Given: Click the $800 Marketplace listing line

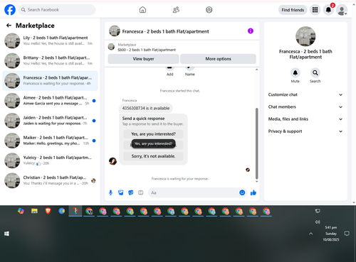Looking at the screenshot, I should pos(147,50).
